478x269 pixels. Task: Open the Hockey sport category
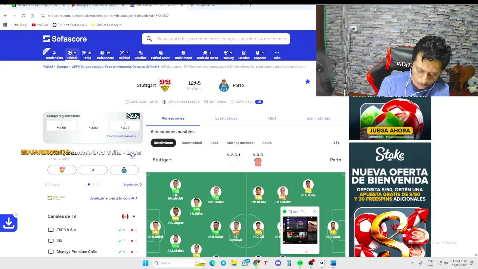(228, 55)
